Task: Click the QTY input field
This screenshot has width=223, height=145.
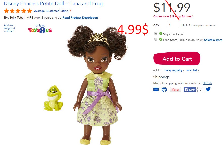Action: [x=173, y=25]
